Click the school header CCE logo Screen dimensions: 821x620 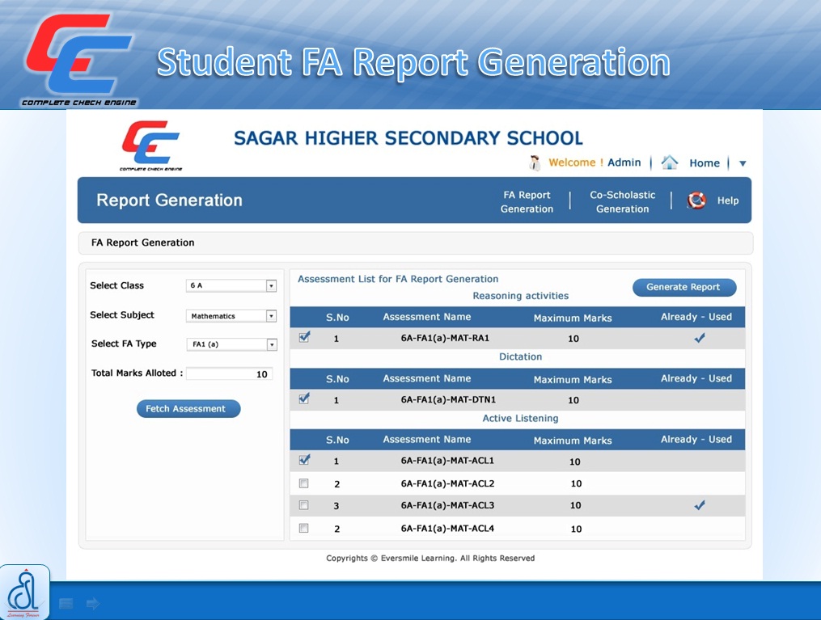click(150, 146)
